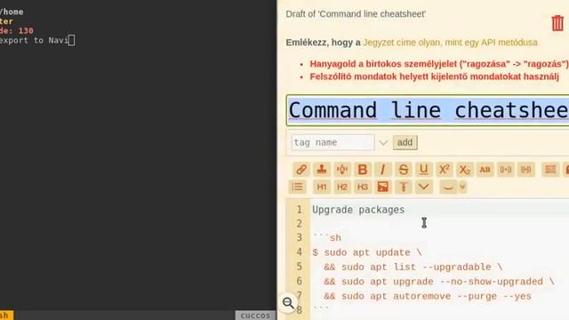Click the '$ sudo apt update \' line

pos(366,252)
